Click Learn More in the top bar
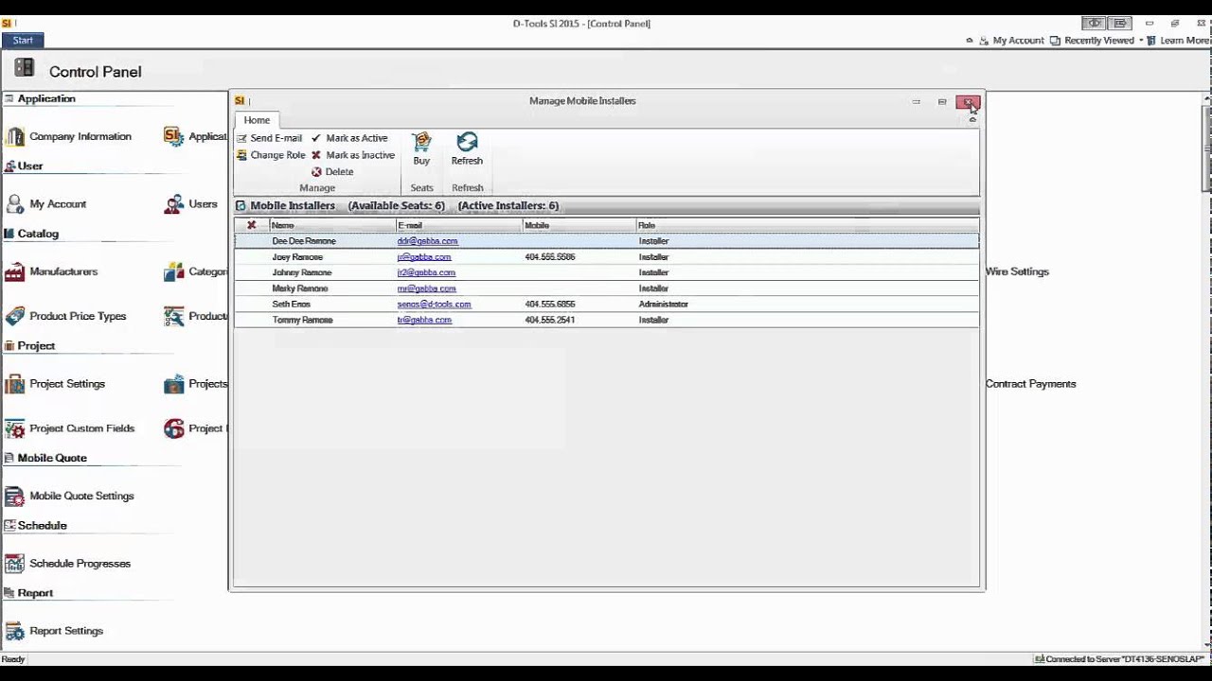Screen dimensions: 1212x681 1179,41
